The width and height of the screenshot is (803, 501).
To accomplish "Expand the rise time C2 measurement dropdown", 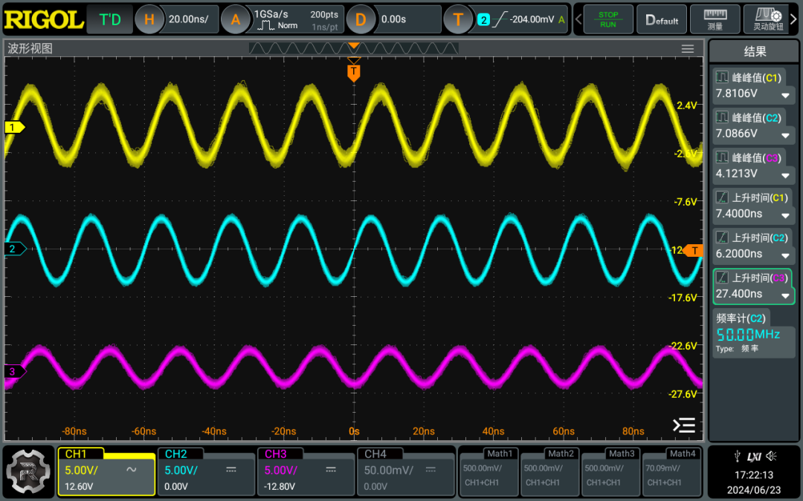I will [785, 255].
